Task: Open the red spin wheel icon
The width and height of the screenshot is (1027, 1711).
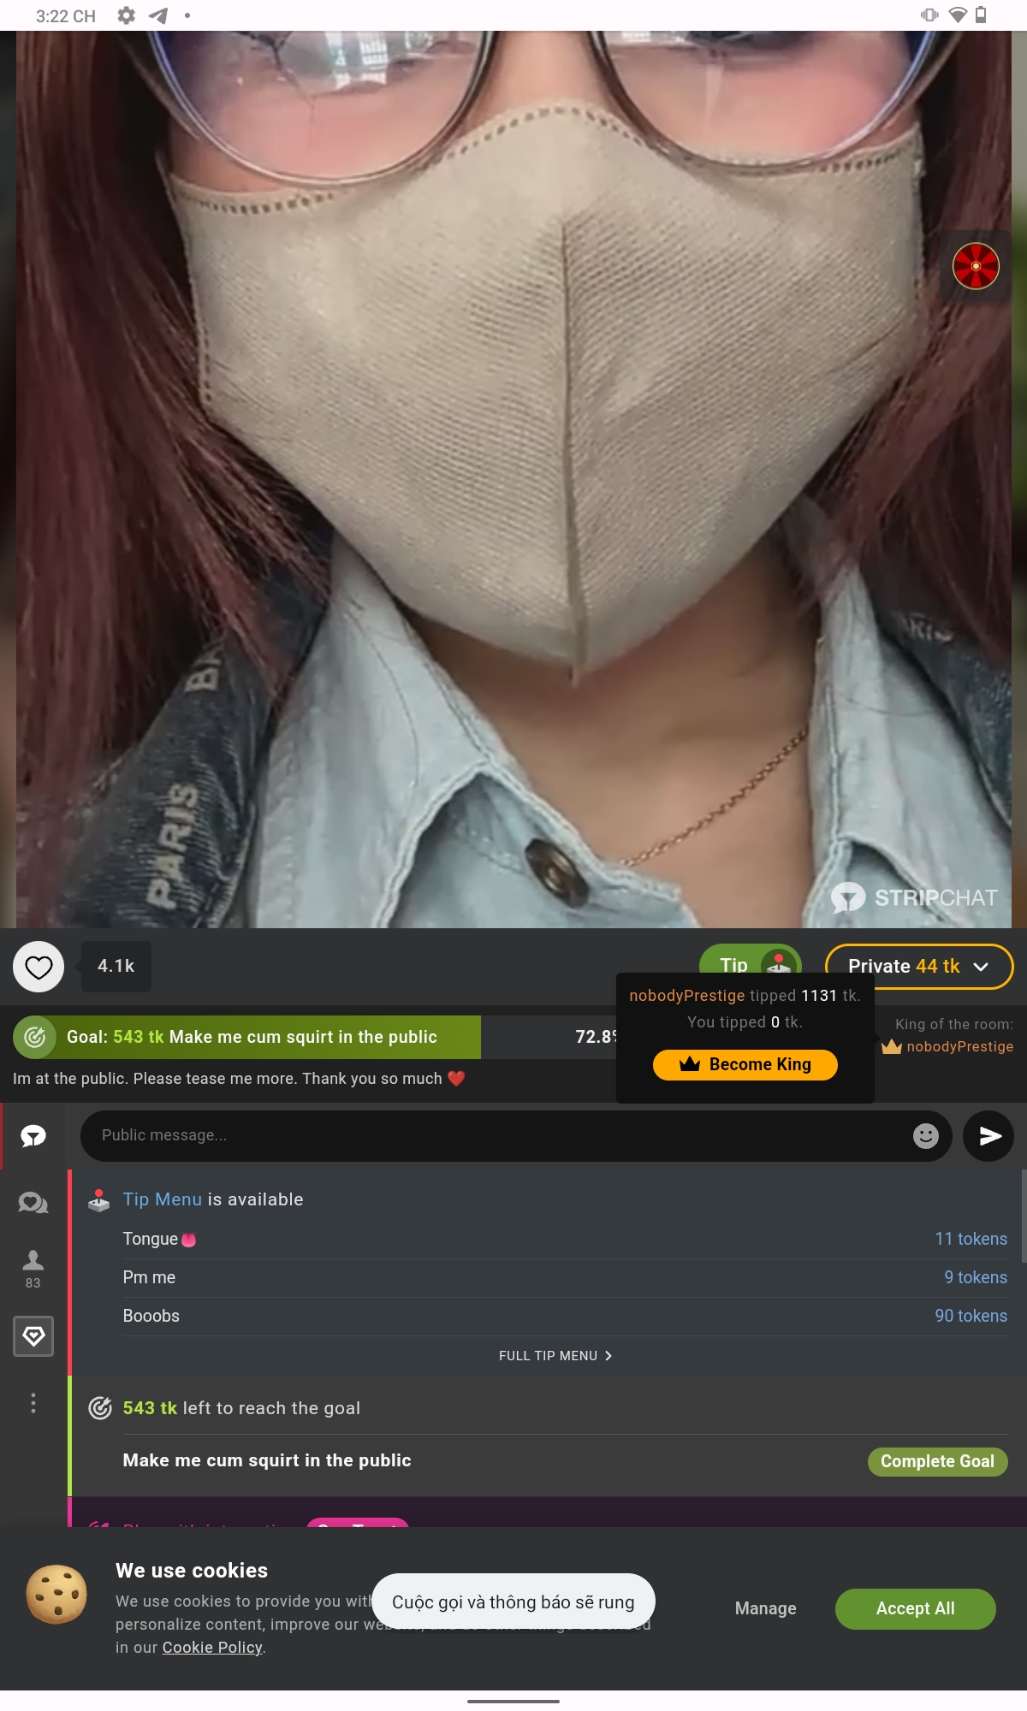Action: (x=976, y=266)
